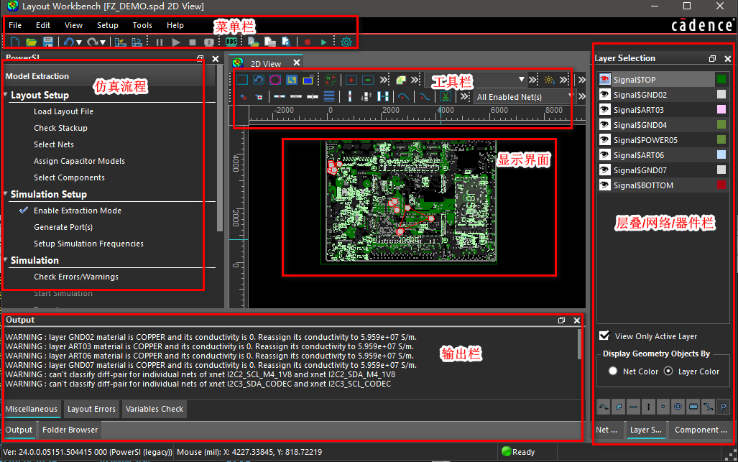Click the Redo arrow icon

[x=92, y=42]
